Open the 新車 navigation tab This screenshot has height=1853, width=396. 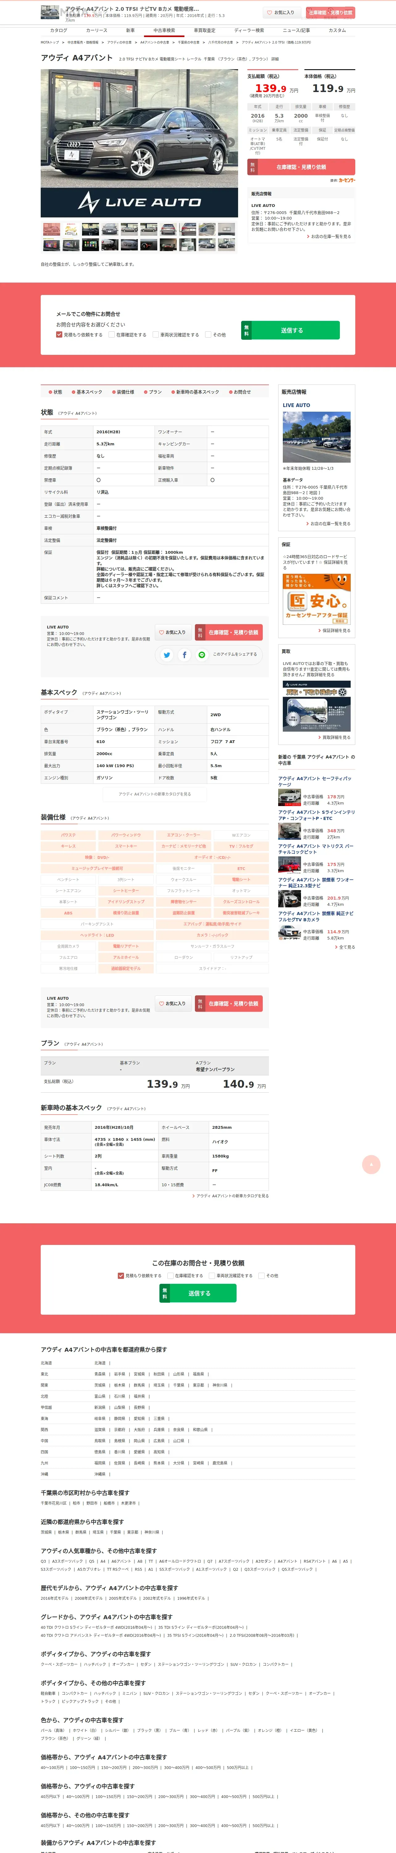pos(130,30)
